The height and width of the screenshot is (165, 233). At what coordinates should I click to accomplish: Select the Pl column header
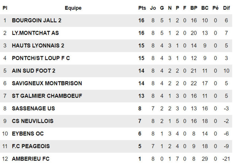tap(5, 8)
